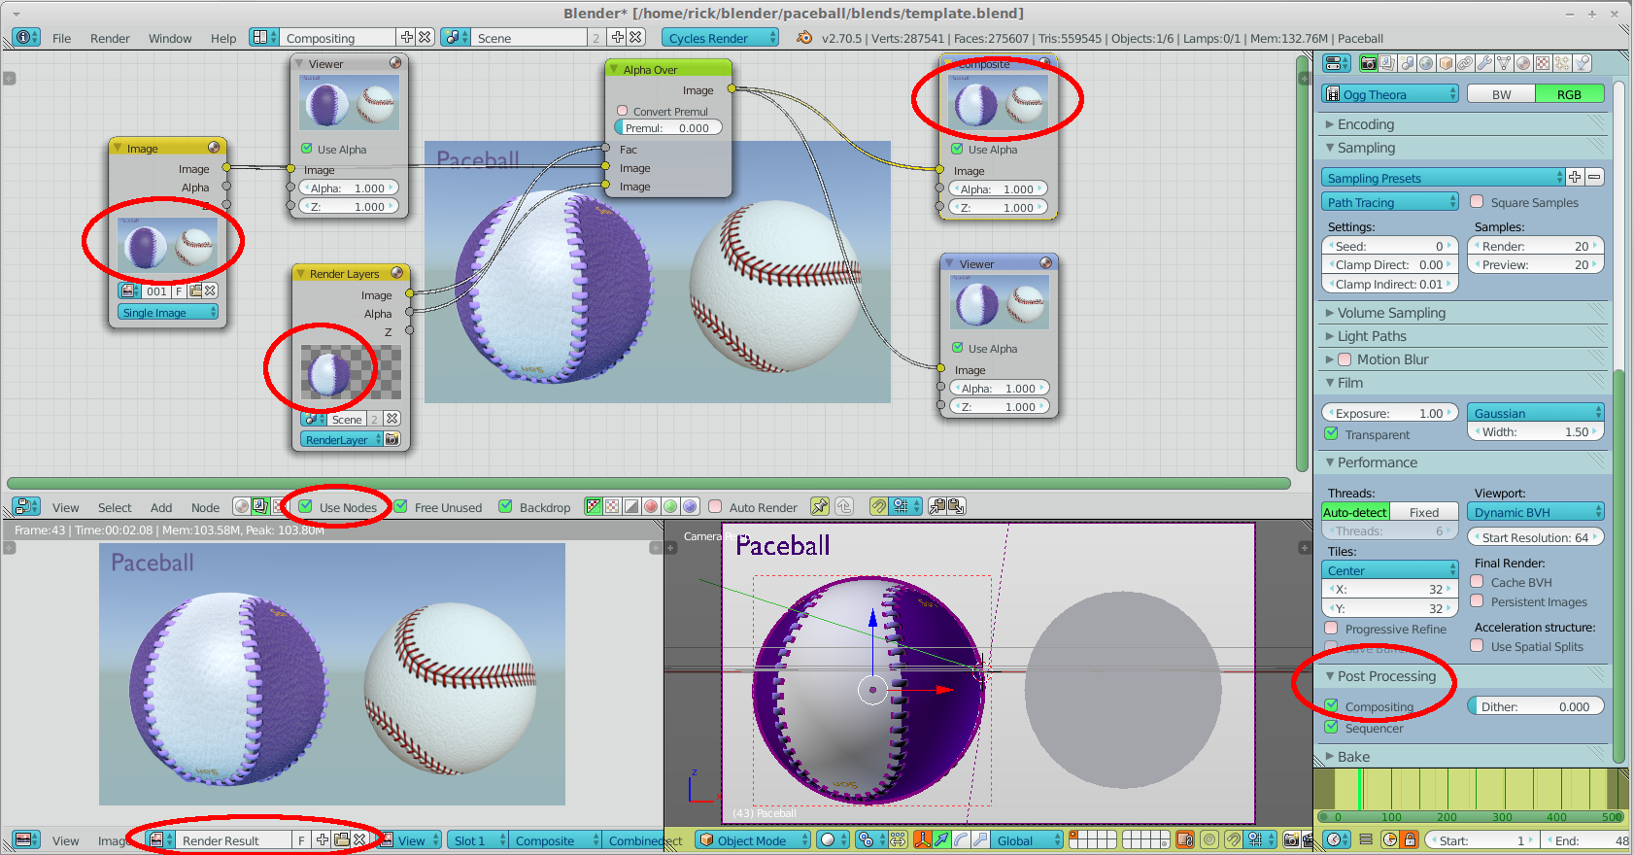Open the File menu

[x=61, y=39]
